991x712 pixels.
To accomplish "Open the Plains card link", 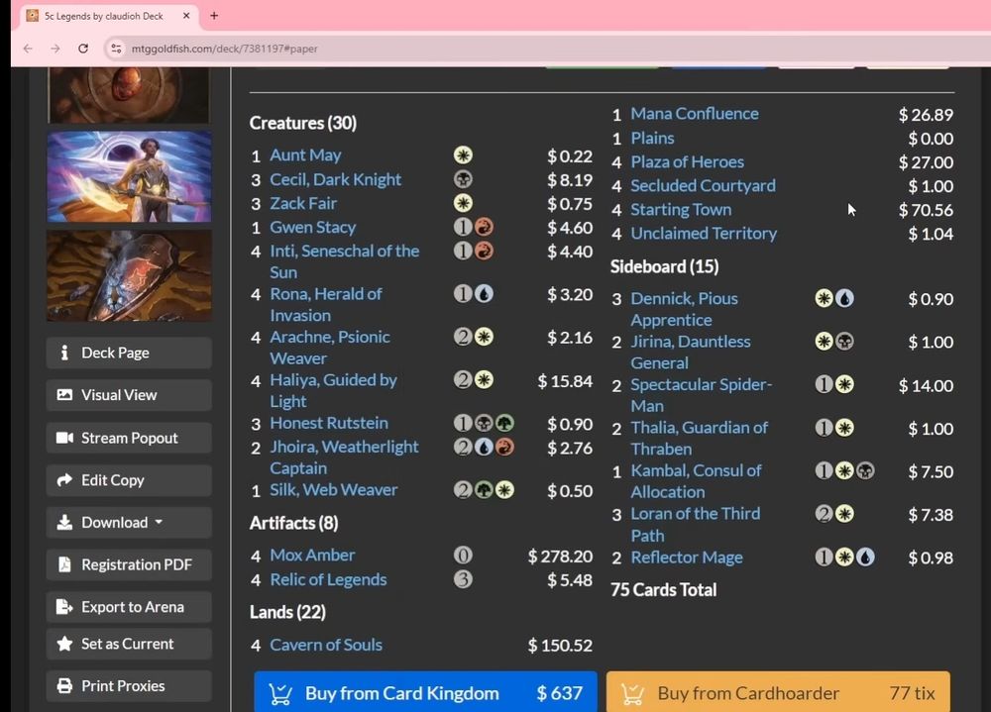I will coord(652,139).
